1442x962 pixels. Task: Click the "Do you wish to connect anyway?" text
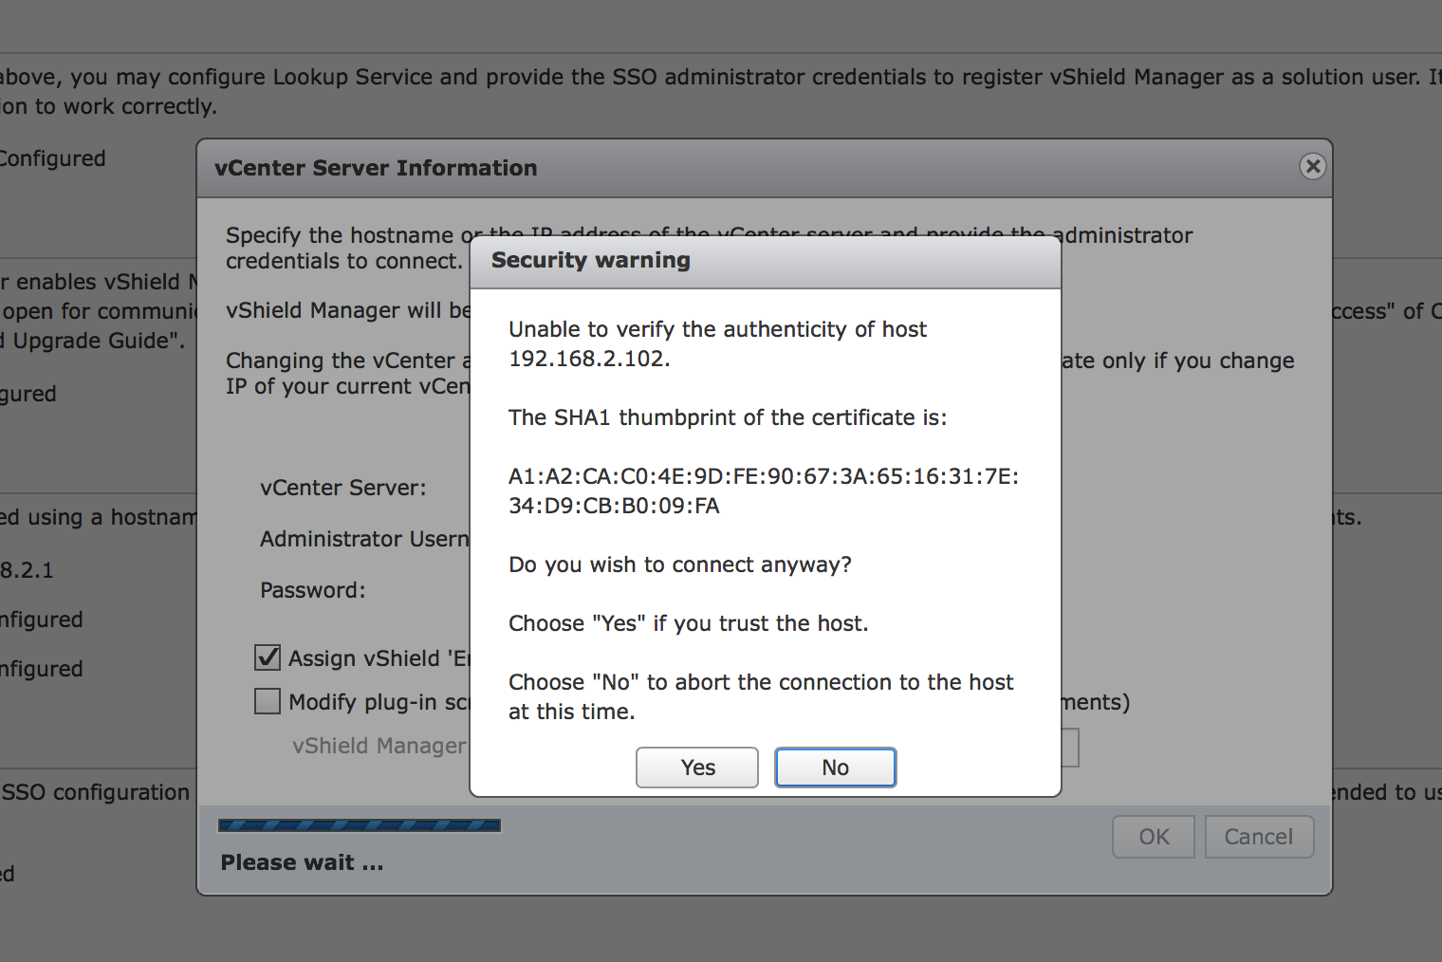click(x=680, y=564)
